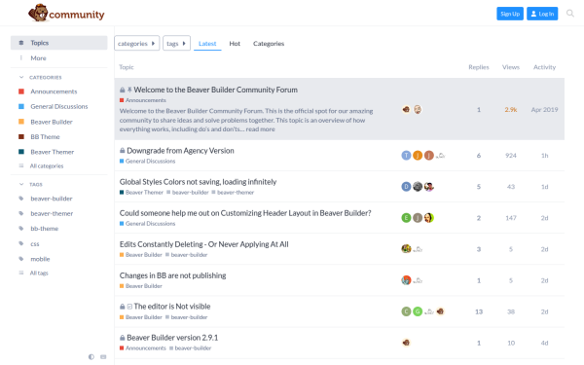Open Announcements category in sidebar
The image size is (584, 365).
pyautogui.click(x=54, y=91)
